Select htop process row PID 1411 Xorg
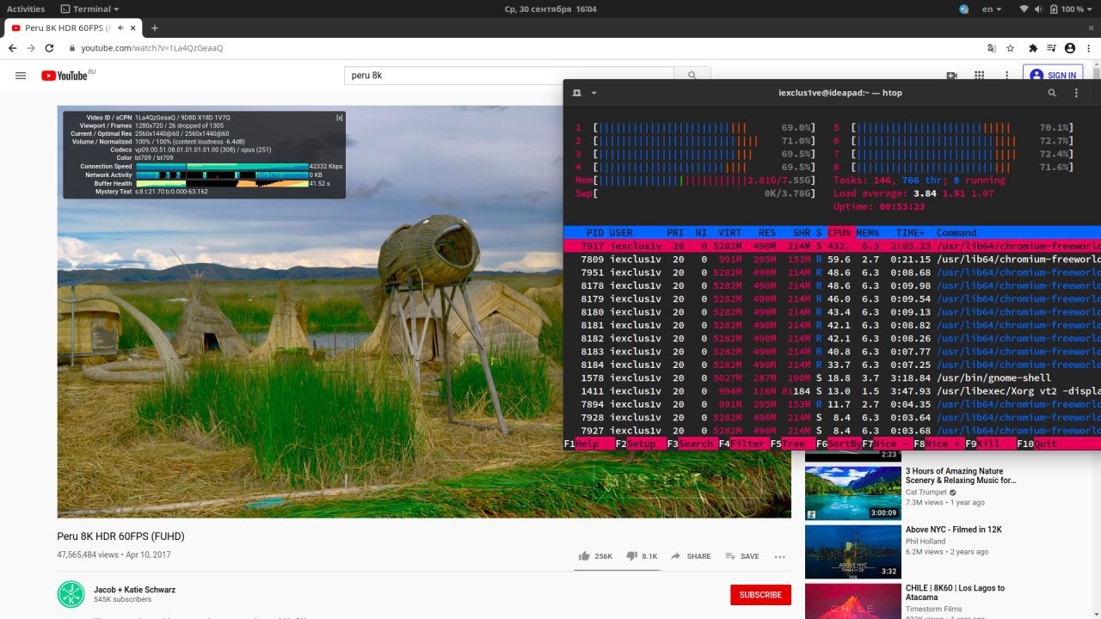The height and width of the screenshot is (619, 1101). pos(832,391)
